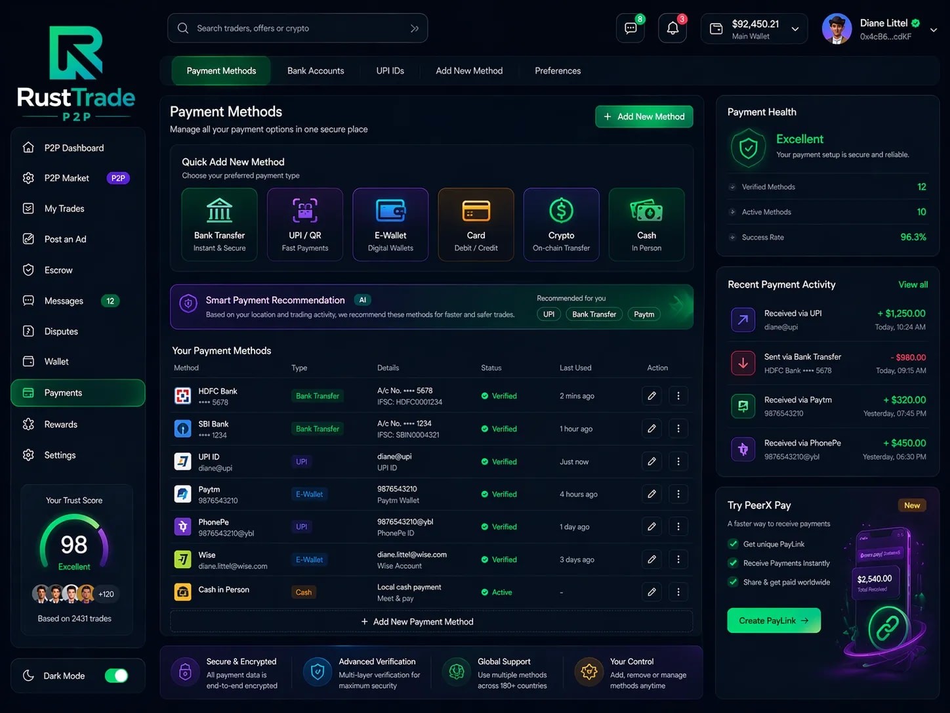
Task: Open the Preferences tab
Action: (558, 71)
